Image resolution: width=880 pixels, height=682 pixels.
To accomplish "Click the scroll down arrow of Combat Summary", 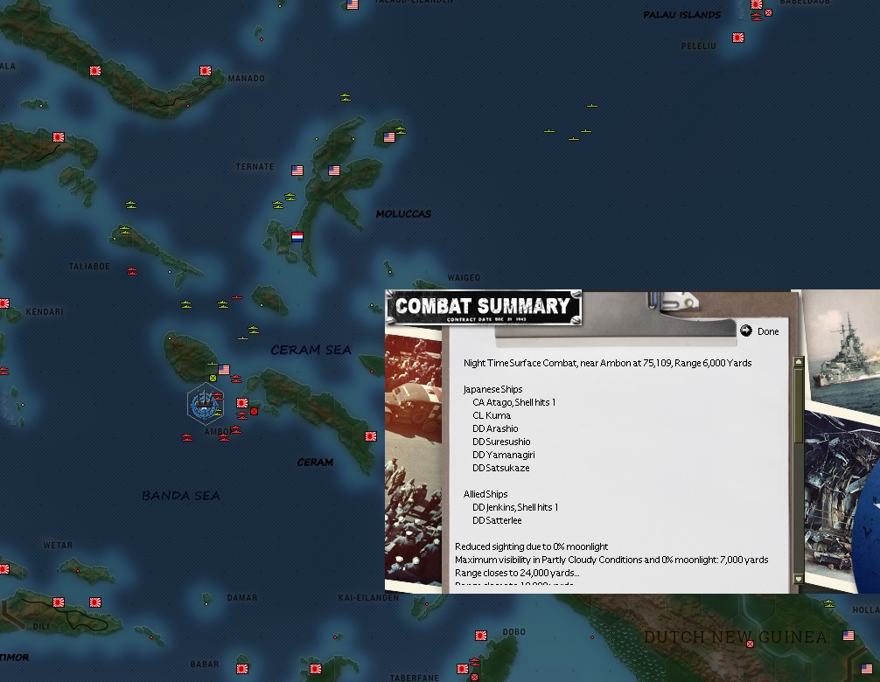I will point(798,578).
